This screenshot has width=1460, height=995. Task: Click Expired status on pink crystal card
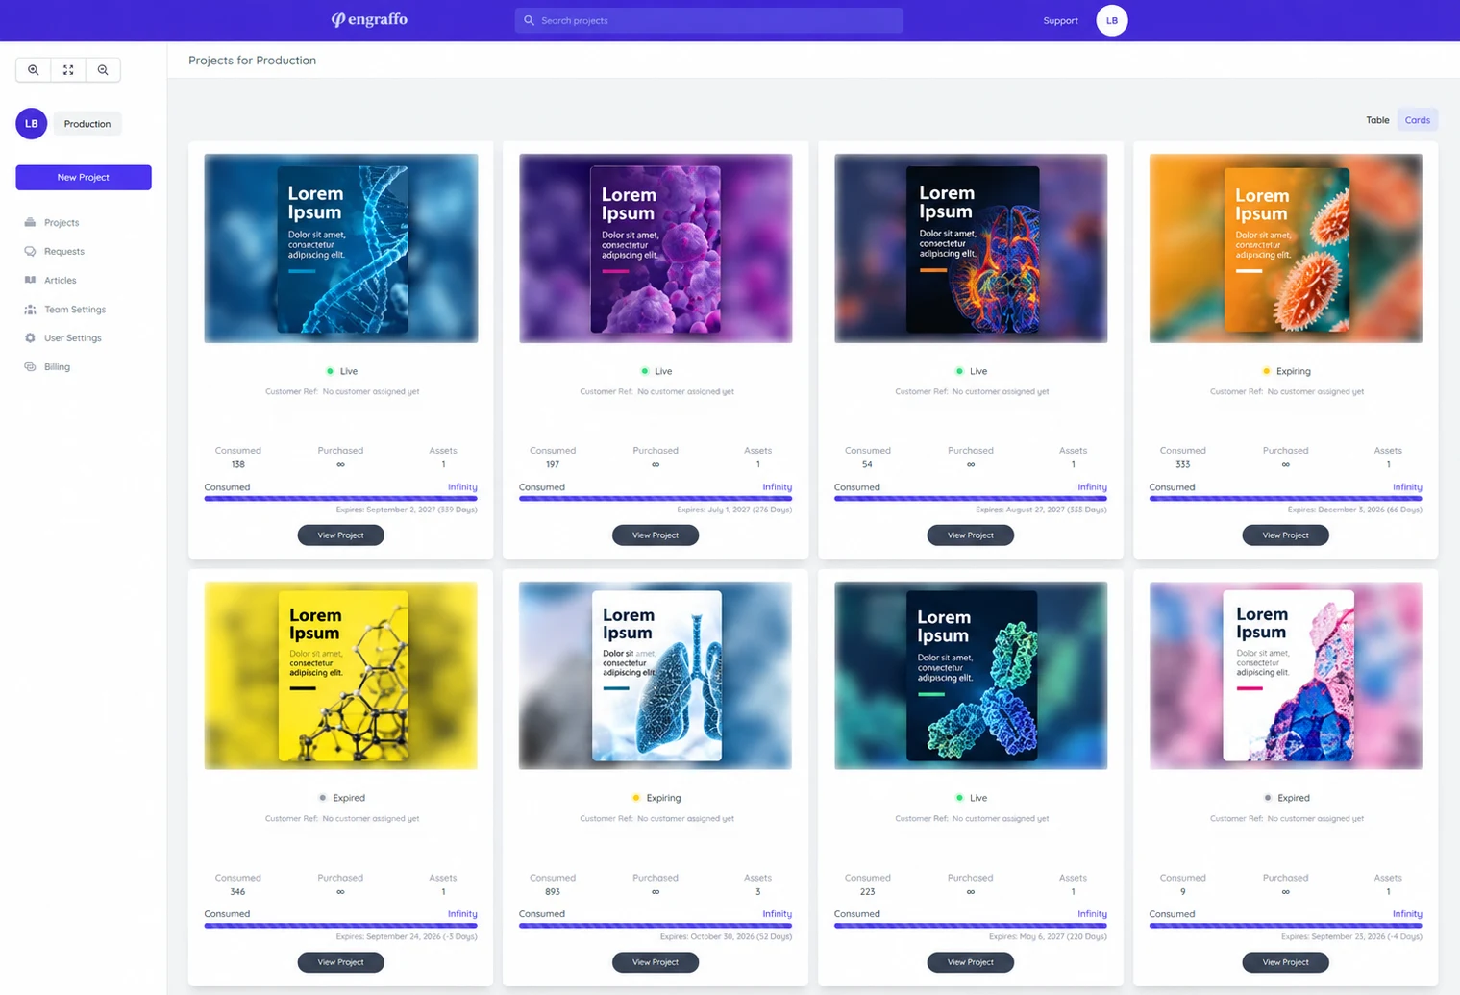coord(1286,798)
